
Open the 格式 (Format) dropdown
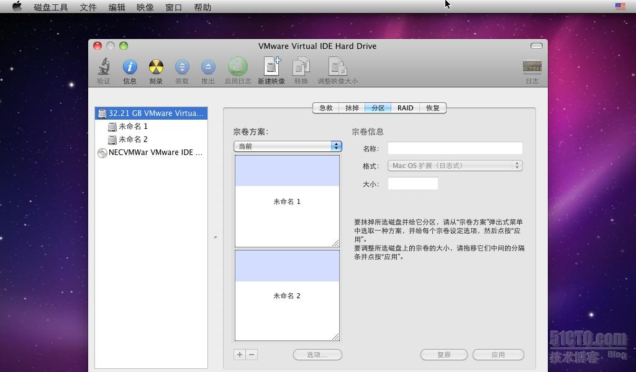coord(455,166)
